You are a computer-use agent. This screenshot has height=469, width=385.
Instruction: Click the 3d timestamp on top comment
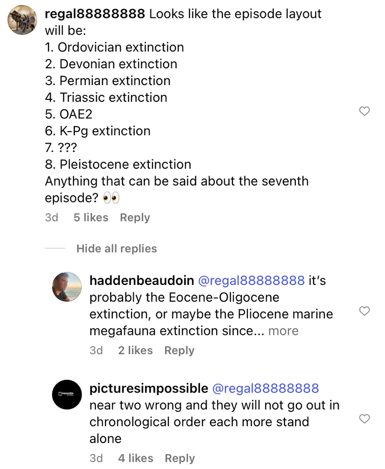coord(52,218)
